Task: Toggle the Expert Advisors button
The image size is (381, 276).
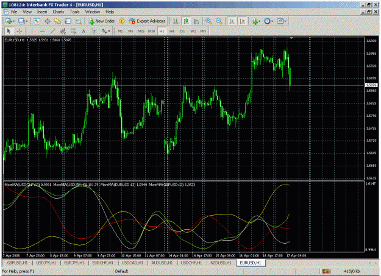Action: pos(148,21)
